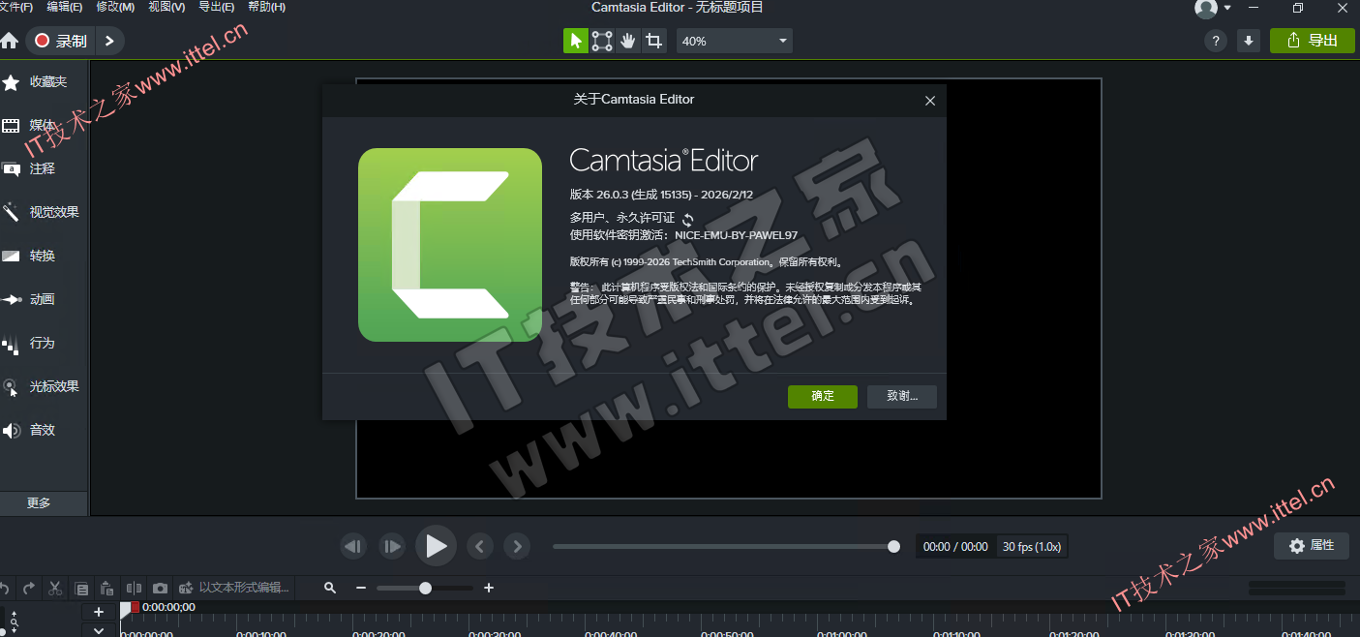Click the 确定 button

pyautogui.click(x=822, y=396)
